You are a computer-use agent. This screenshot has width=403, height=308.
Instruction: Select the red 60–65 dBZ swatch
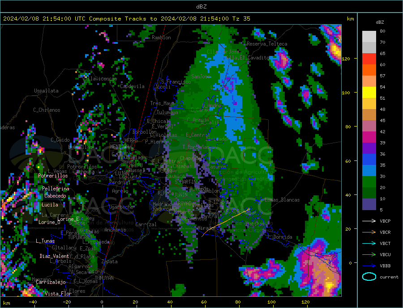[369, 59]
